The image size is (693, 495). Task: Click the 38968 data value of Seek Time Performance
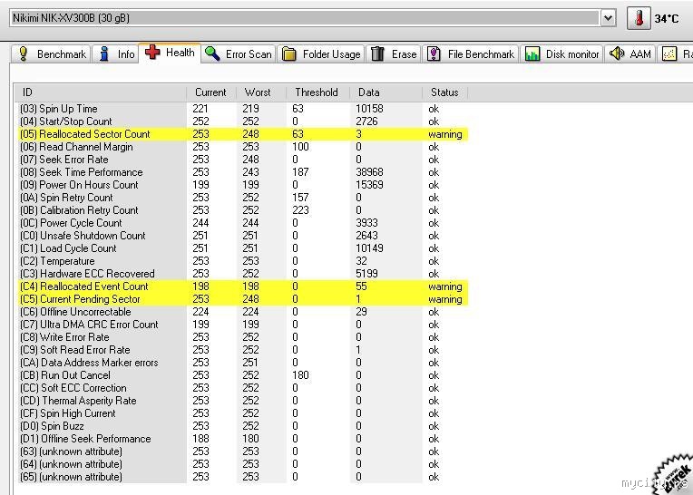[369, 172]
